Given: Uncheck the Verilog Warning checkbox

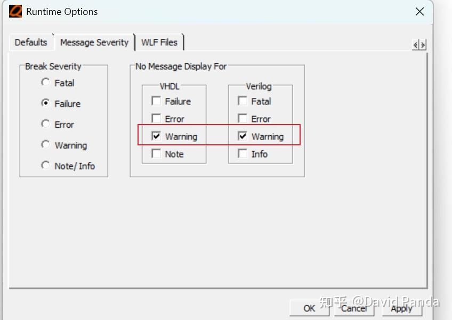Looking at the screenshot, I should 243,136.
